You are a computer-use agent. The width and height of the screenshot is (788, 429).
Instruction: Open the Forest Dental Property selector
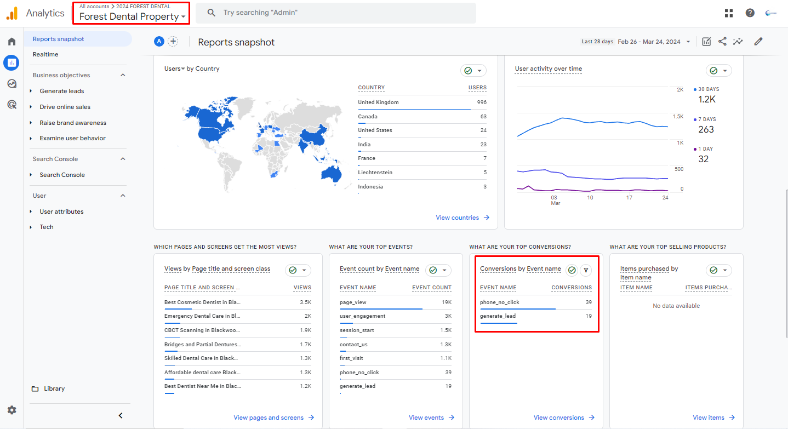pos(132,16)
